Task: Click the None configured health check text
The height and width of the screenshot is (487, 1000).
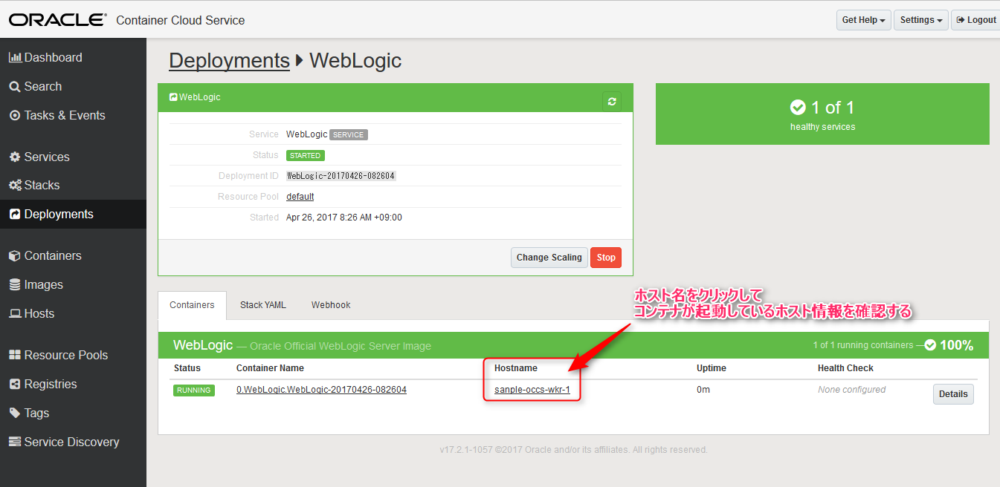Action: (852, 390)
